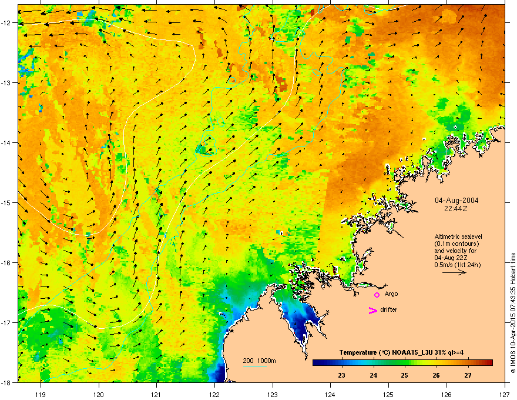Screen dimensions: 517x400
Task: Click the '27' color bar tick label
Action: point(468,375)
